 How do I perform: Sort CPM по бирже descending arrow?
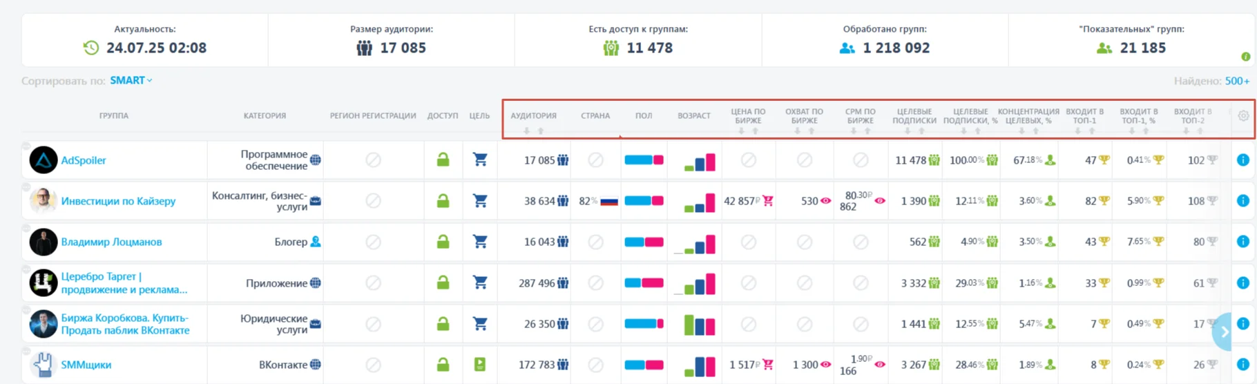tap(853, 131)
